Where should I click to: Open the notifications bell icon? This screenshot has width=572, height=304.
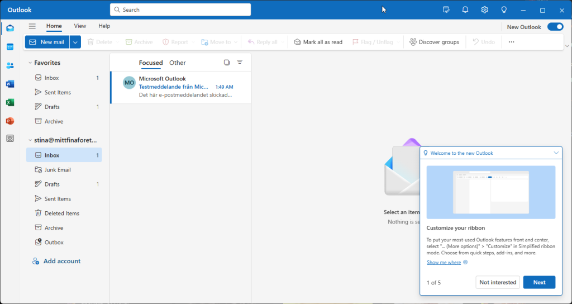pos(465,10)
